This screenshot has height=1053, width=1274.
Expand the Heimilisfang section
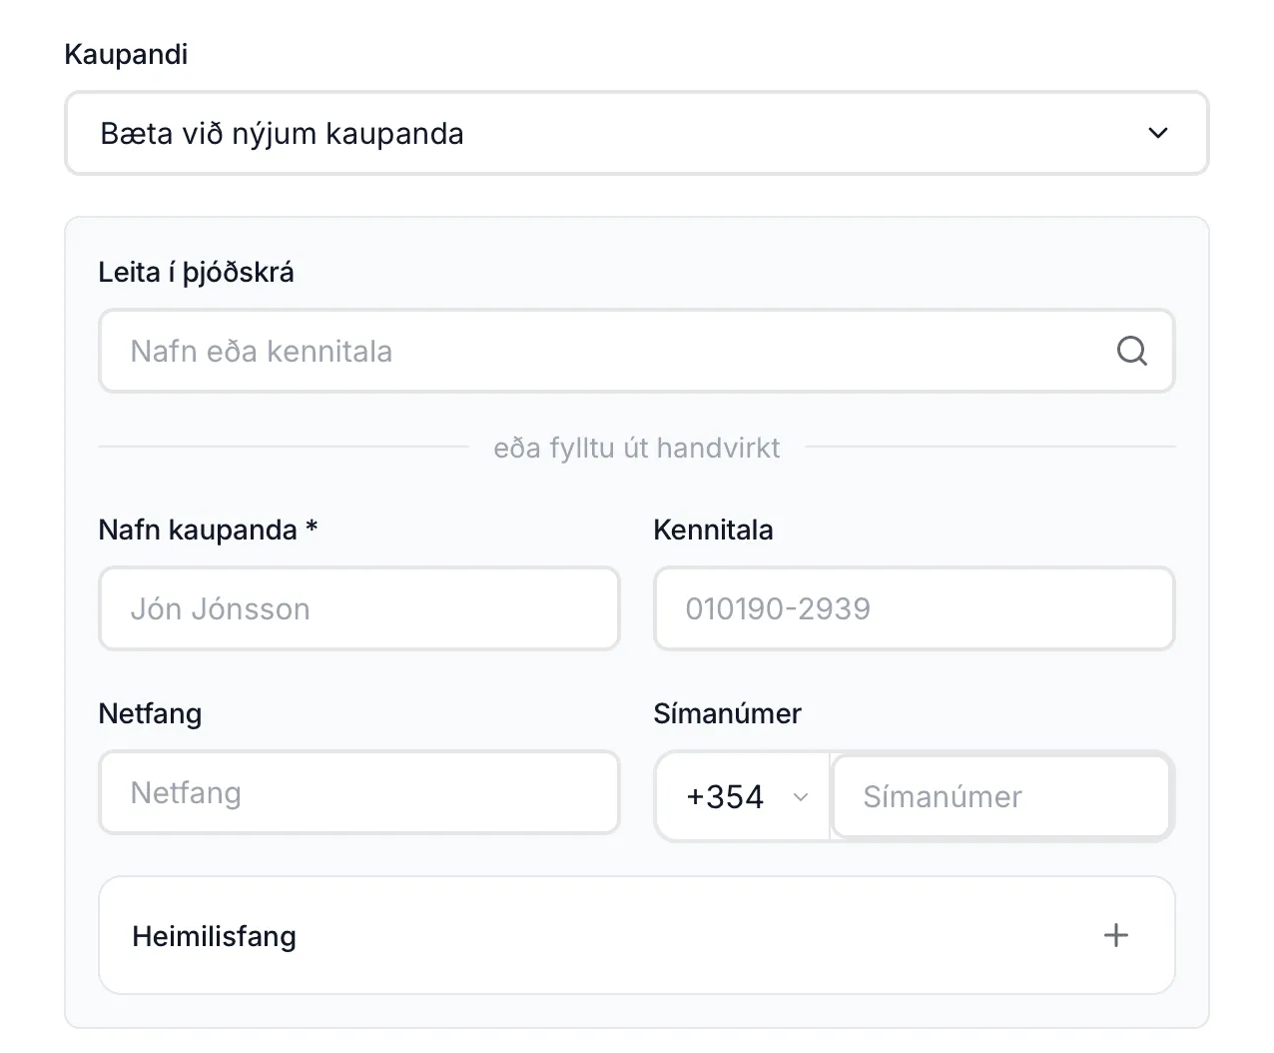tap(637, 935)
